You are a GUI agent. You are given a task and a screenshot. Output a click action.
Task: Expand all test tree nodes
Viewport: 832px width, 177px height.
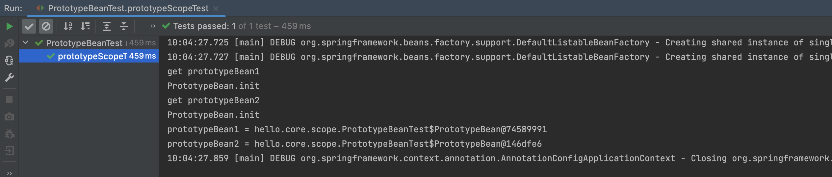tap(107, 26)
